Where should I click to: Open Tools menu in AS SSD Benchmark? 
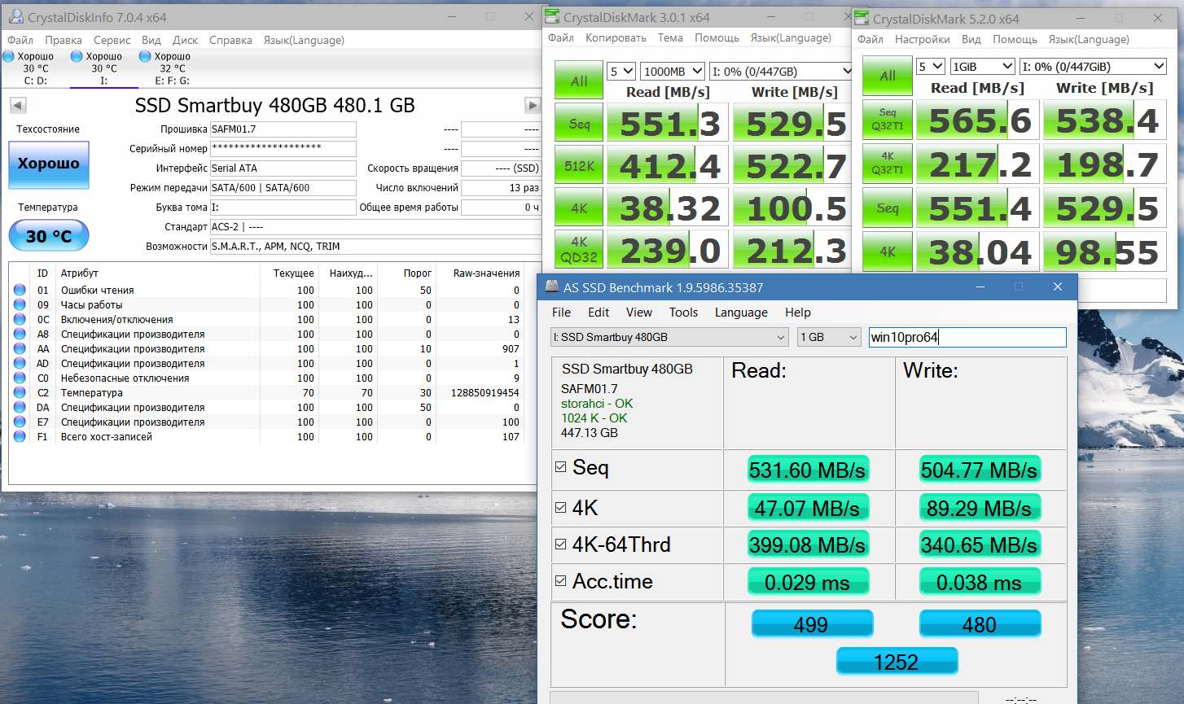(684, 313)
